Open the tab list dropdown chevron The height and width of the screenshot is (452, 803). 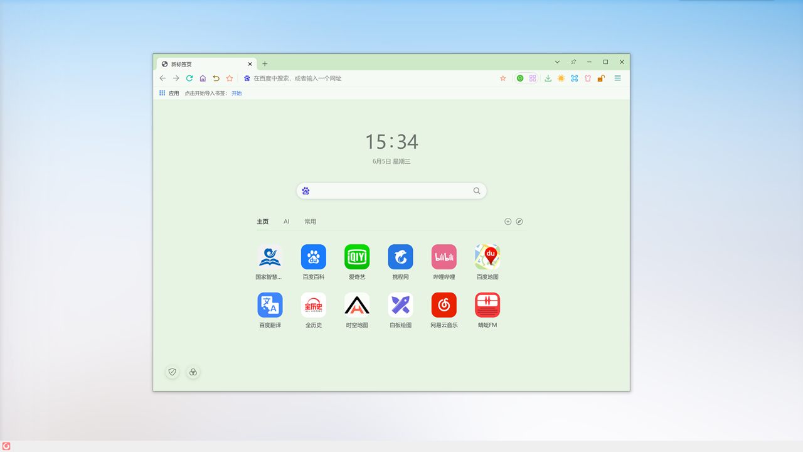(x=557, y=62)
